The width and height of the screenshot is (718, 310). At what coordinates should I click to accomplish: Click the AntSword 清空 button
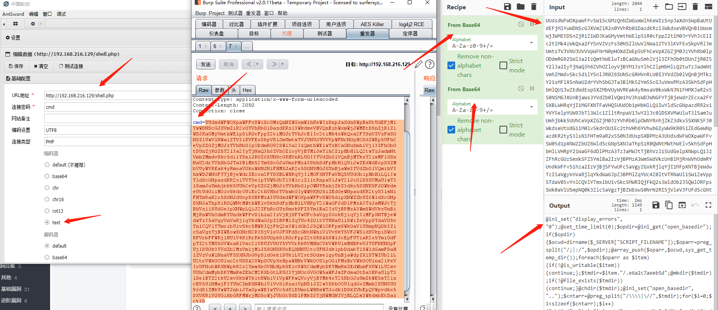[41, 66]
